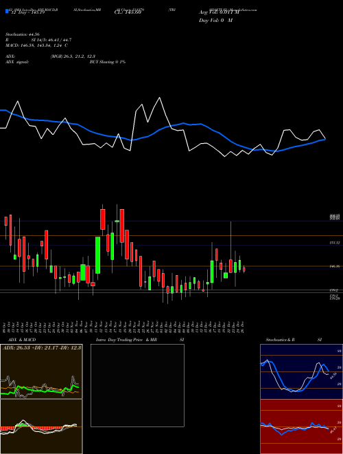The image size is (343, 454).
Task: Click the 'BUY Slowing @ 1%' signal text
Action: point(108,62)
